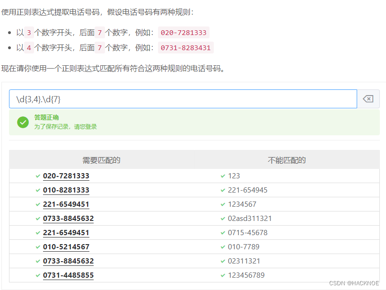The image size is (386, 290).
Task: Click the checkmark beside 010-5214567
Action: click(38, 247)
